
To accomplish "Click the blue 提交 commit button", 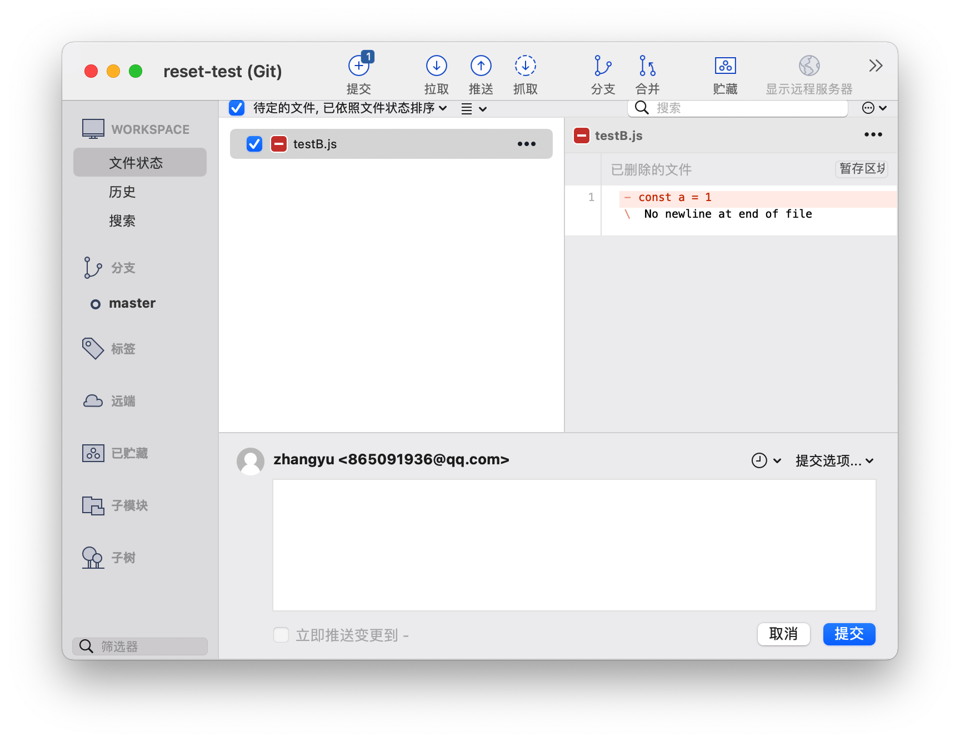I will (x=849, y=634).
